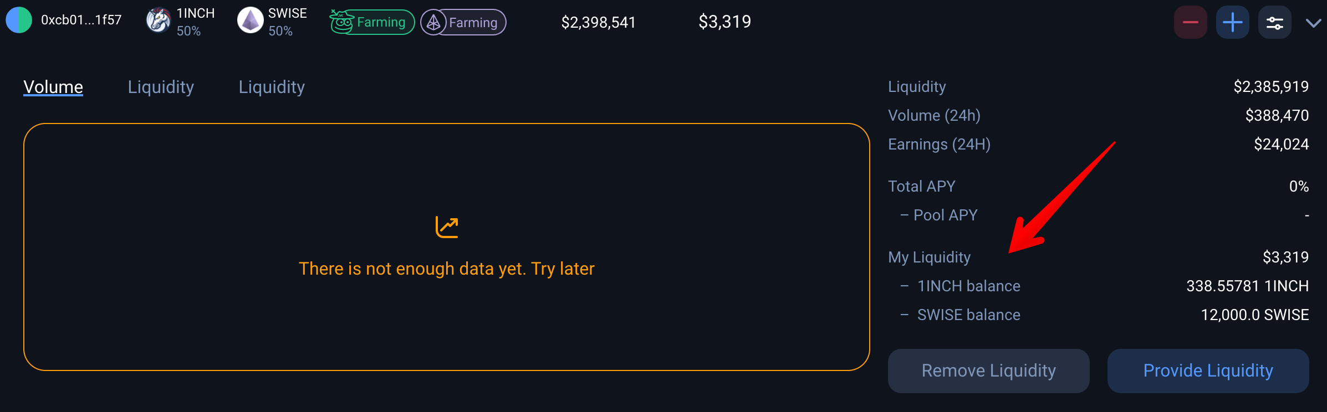Click the Total APY label

pos(921,186)
